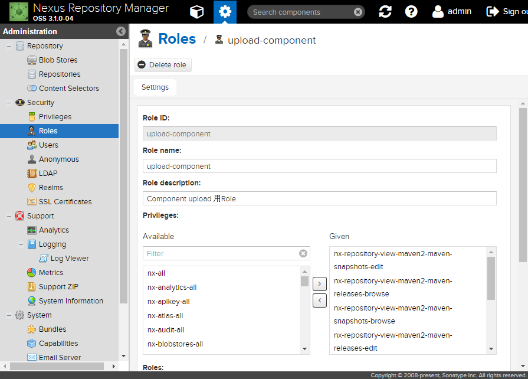
Task: Select nx-analytics-all in Available list
Action: coord(221,287)
